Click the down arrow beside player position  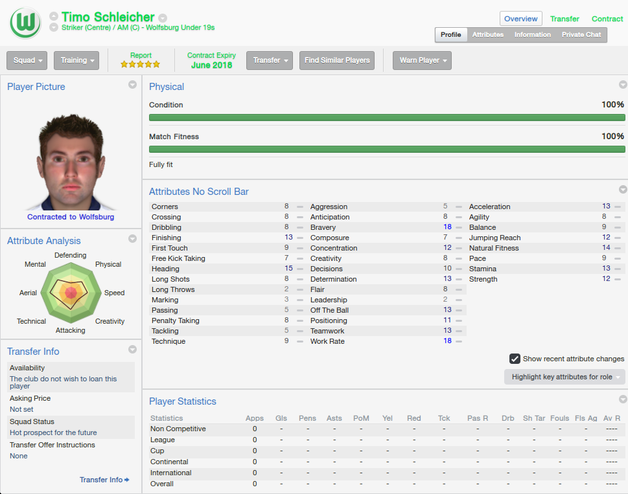click(53, 28)
